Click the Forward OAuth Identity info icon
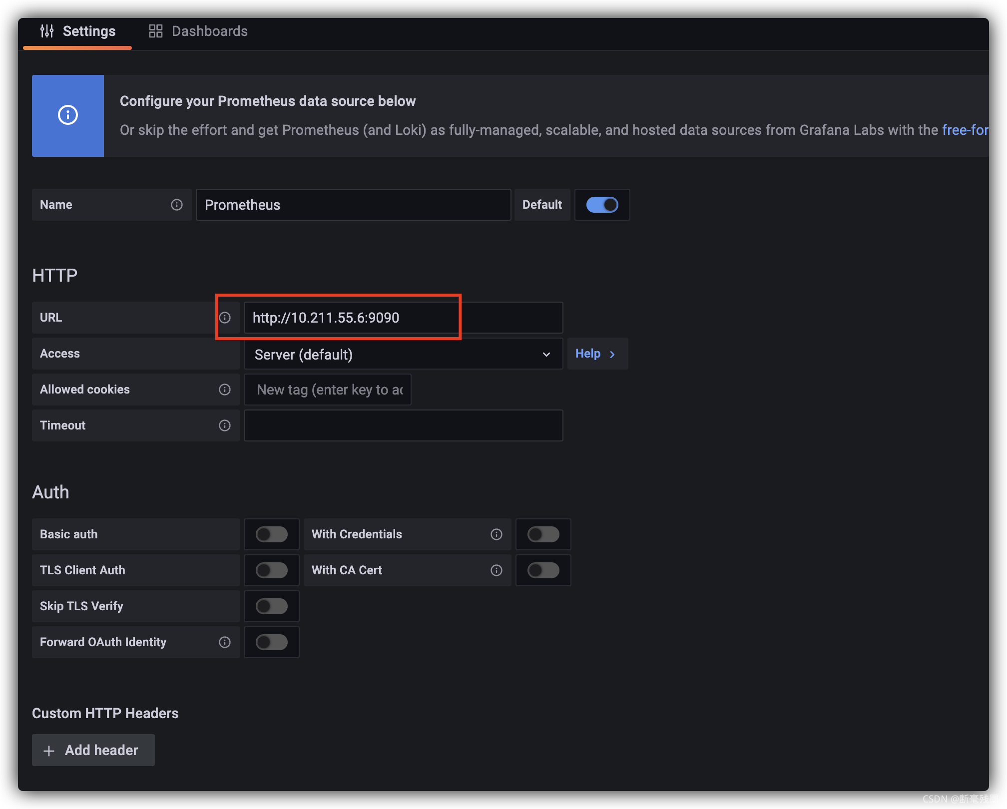1007x809 pixels. (x=225, y=642)
